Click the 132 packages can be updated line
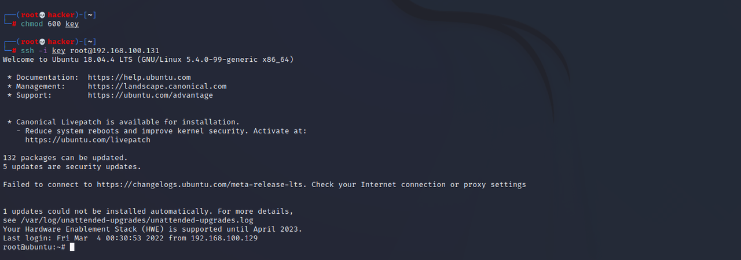The image size is (741, 260). 65,158
